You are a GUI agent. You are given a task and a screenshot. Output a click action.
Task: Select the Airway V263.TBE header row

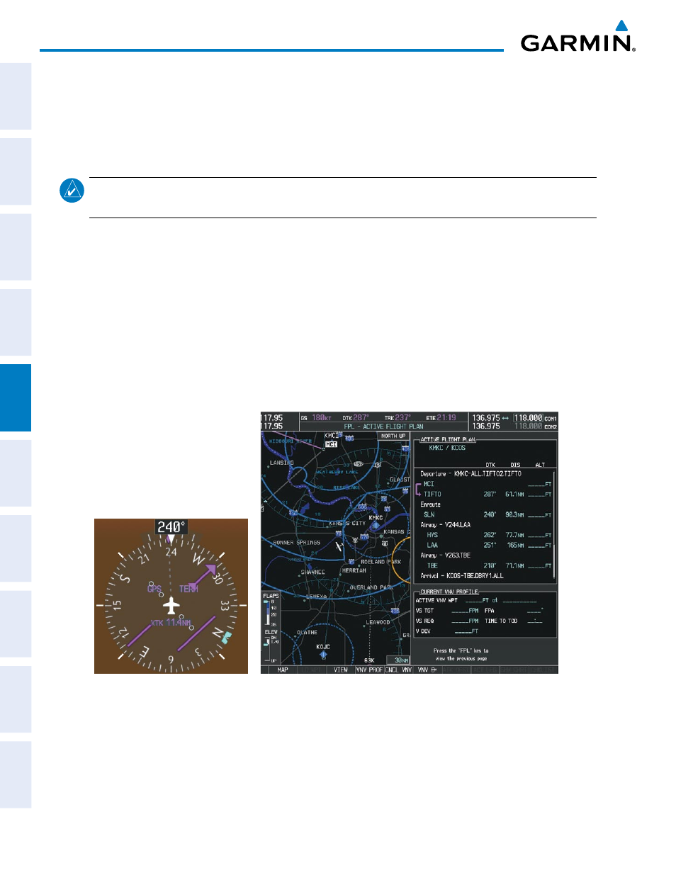pos(446,555)
